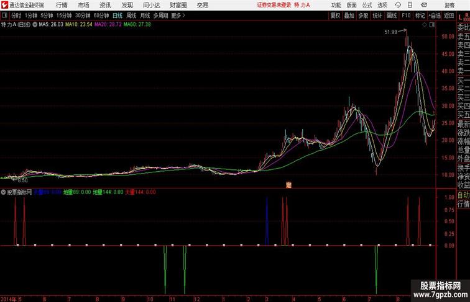This screenshot has width=470, height=302.
Task: Open 多周期 multi-period view
Action: pyautogui.click(x=160, y=16)
